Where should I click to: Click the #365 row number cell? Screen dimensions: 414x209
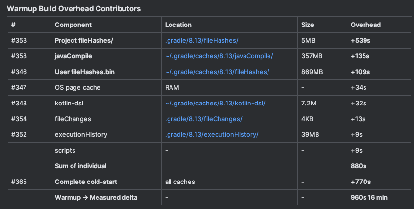click(x=19, y=182)
